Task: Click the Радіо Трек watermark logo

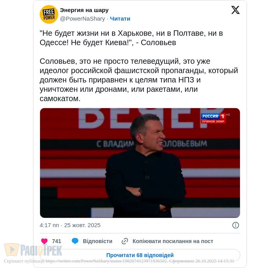Action: tap(33, 250)
